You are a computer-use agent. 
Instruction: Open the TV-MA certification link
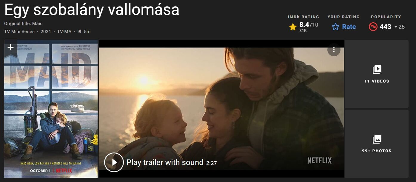coord(64,32)
